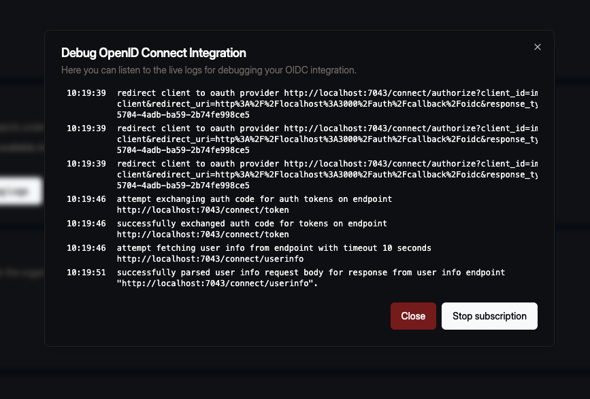Click the 'successfully parsed user info' log line
This screenshot has width=590, height=399.
[311, 273]
